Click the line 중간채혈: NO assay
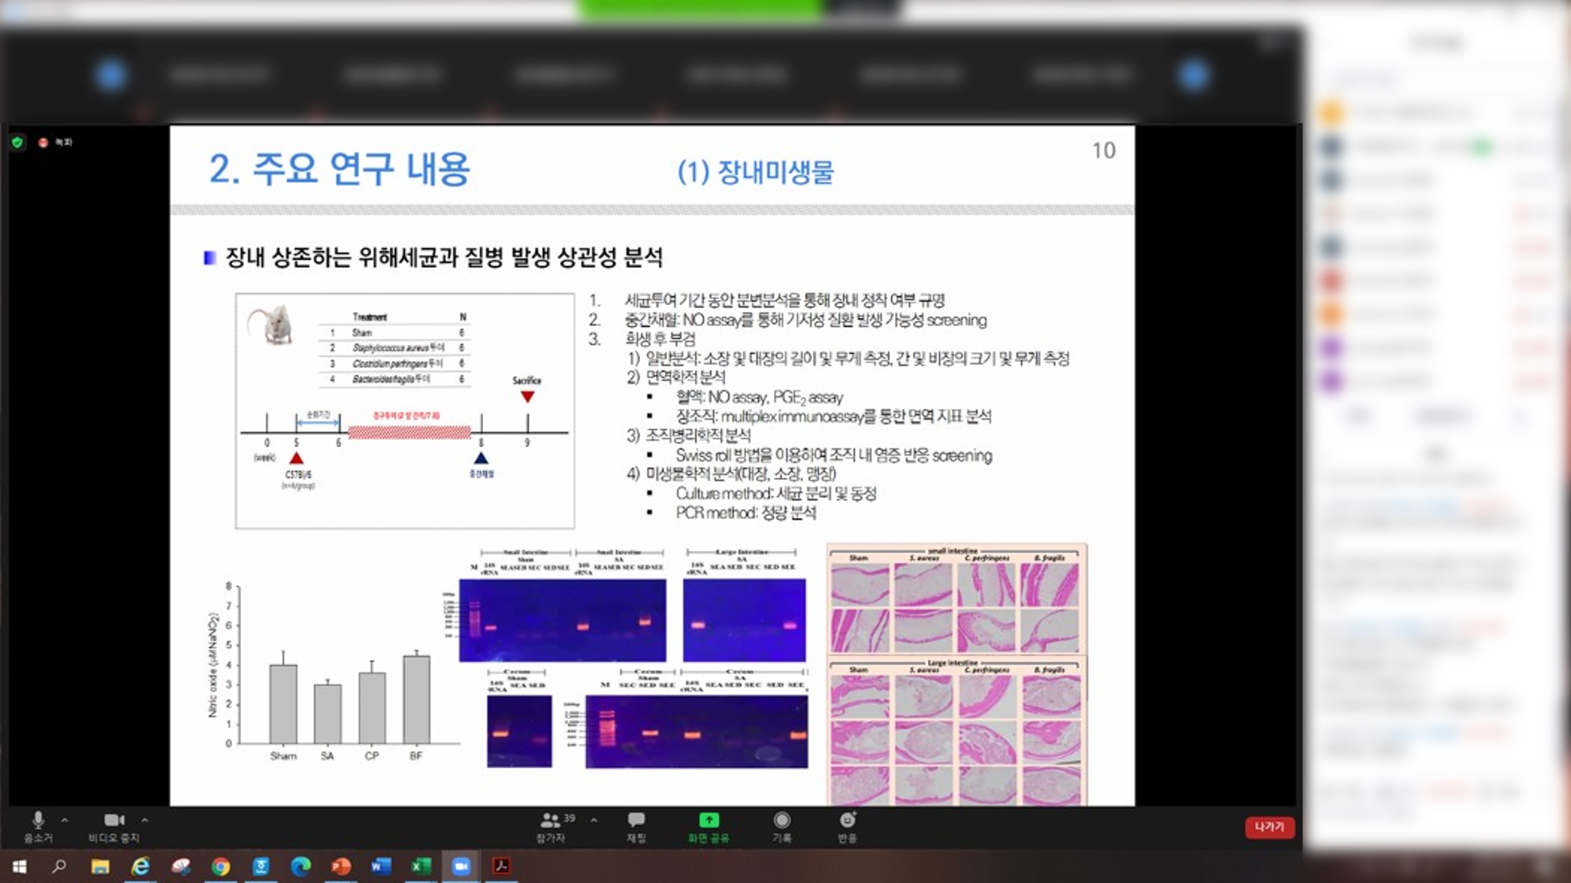 coord(805,320)
